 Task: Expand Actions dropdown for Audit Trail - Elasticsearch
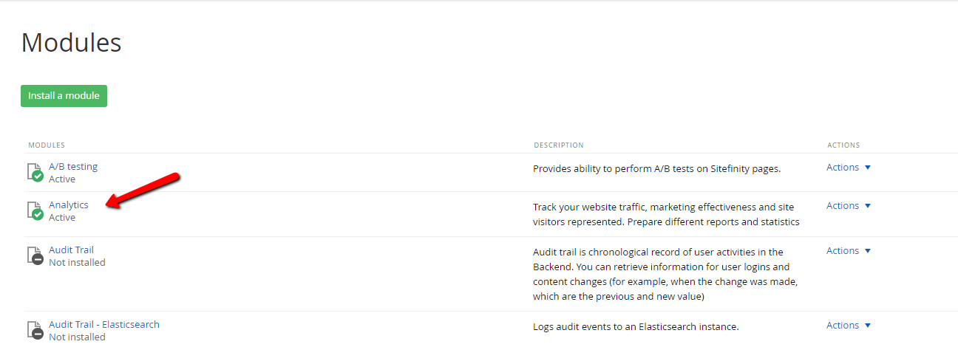(849, 326)
